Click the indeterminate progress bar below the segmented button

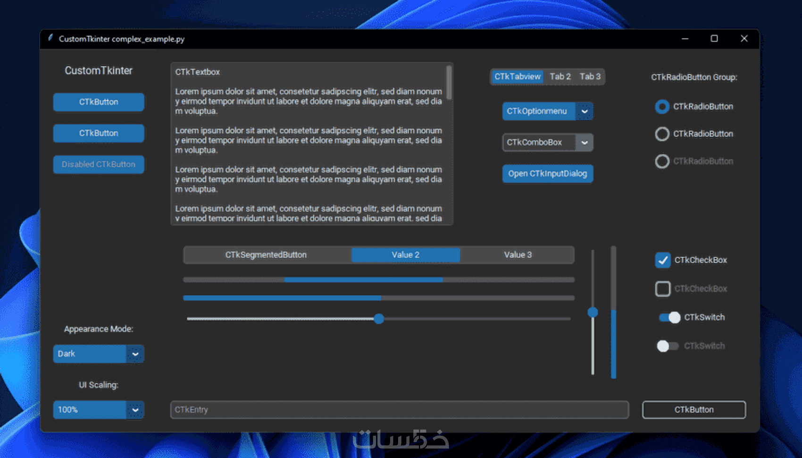(x=379, y=280)
